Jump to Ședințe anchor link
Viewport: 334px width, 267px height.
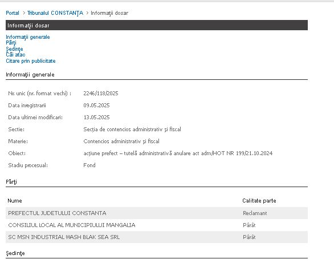14,49
